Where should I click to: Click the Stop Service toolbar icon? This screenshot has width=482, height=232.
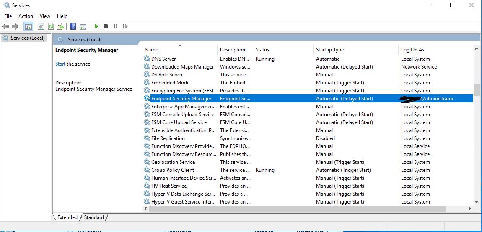pos(106,26)
